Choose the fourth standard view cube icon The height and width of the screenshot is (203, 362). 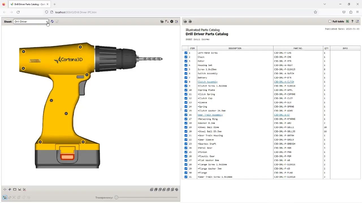164,189
